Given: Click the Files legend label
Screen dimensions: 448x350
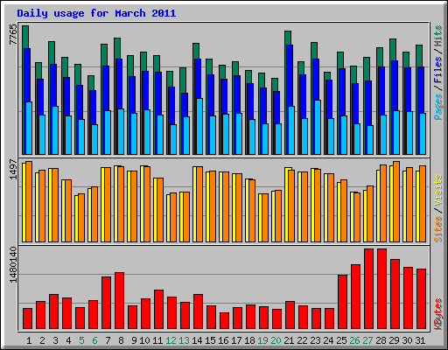Looking at the screenshot, I should [x=437, y=69].
